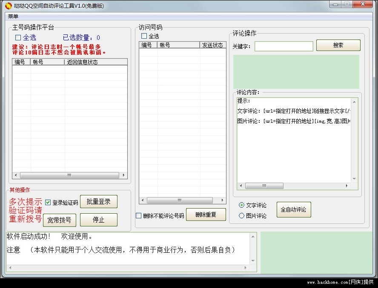Viewport: 378px width, 288px height.
Task: Click the 删除重复 button
Action: click(x=206, y=215)
